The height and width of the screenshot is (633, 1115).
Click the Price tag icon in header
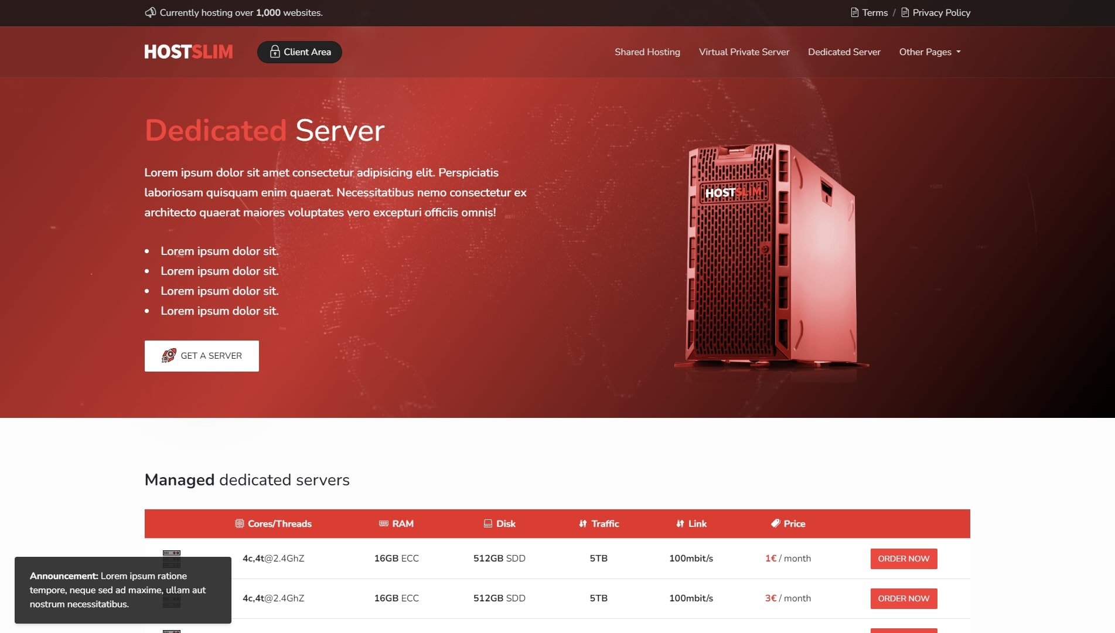pyautogui.click(x=775, y=523)
